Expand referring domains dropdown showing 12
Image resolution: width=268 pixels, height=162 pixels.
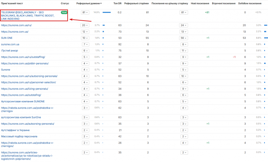click(85, 32)
